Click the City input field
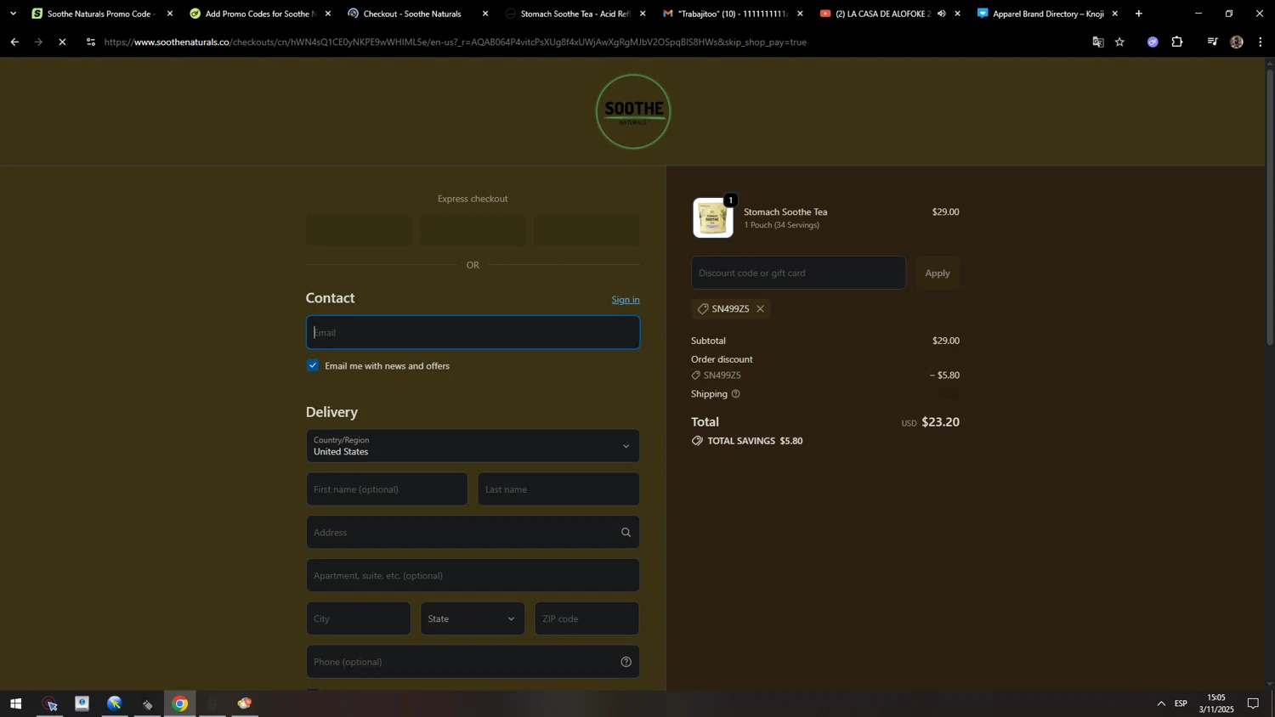 click(x=359, y=618)
